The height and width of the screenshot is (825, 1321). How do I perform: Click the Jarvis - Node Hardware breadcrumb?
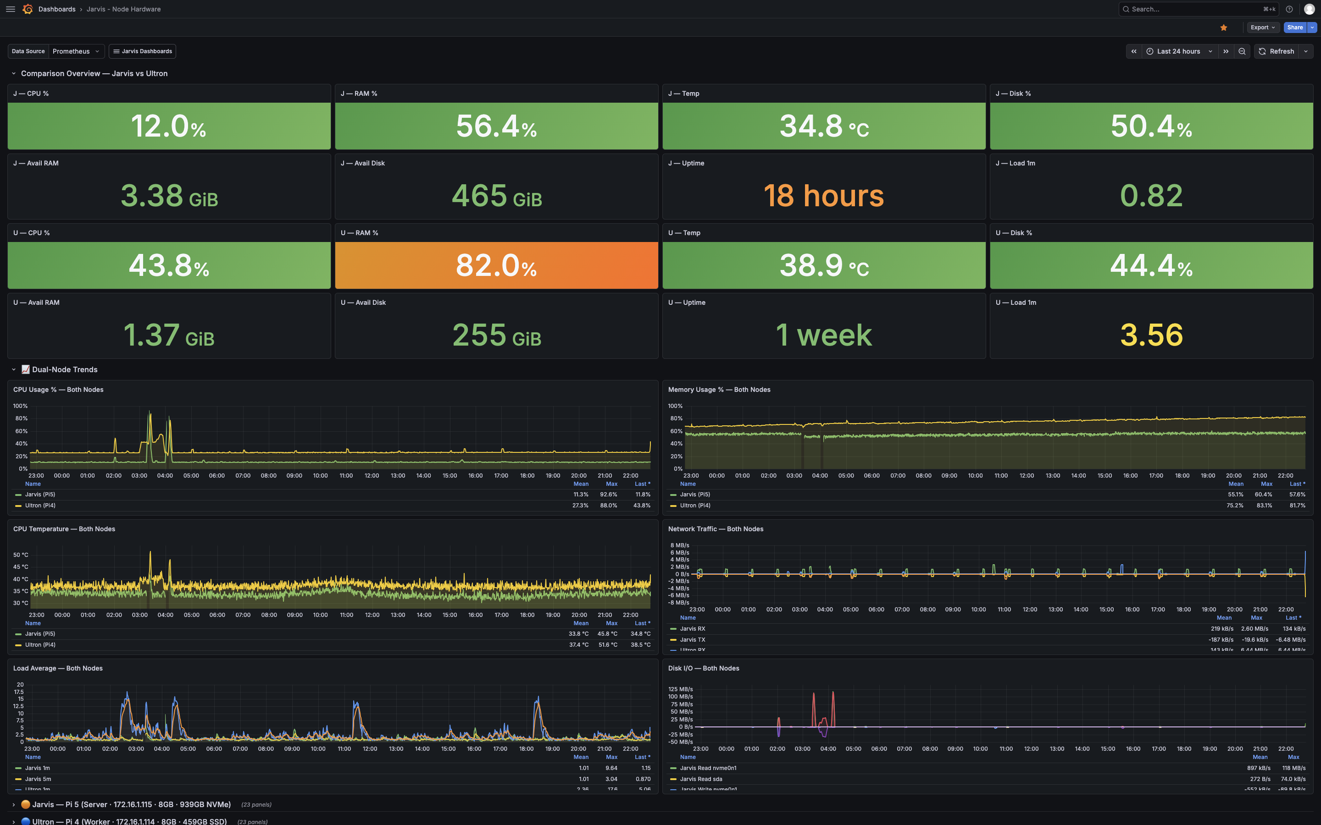[123, 9]
